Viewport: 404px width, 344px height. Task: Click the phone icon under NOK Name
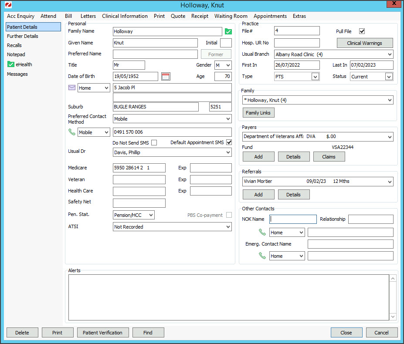pyautogui.click(x=262, y=233)
